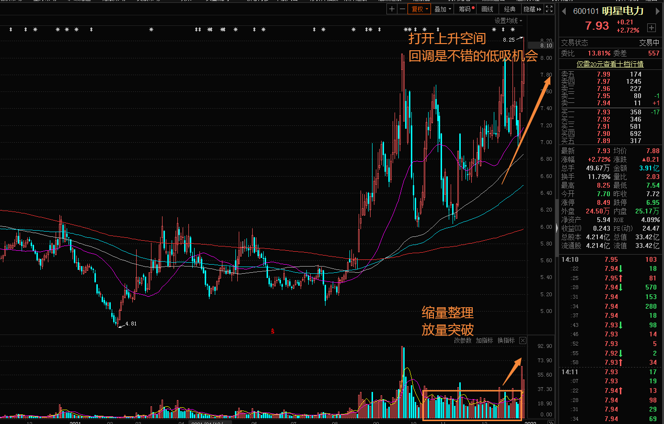Click 改参数 to edit parameters
664x424 pixels.
point(463,340)
